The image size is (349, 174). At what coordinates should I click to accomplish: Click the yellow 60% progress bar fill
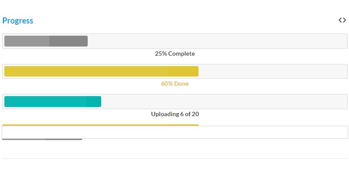[x=101, y=71]
